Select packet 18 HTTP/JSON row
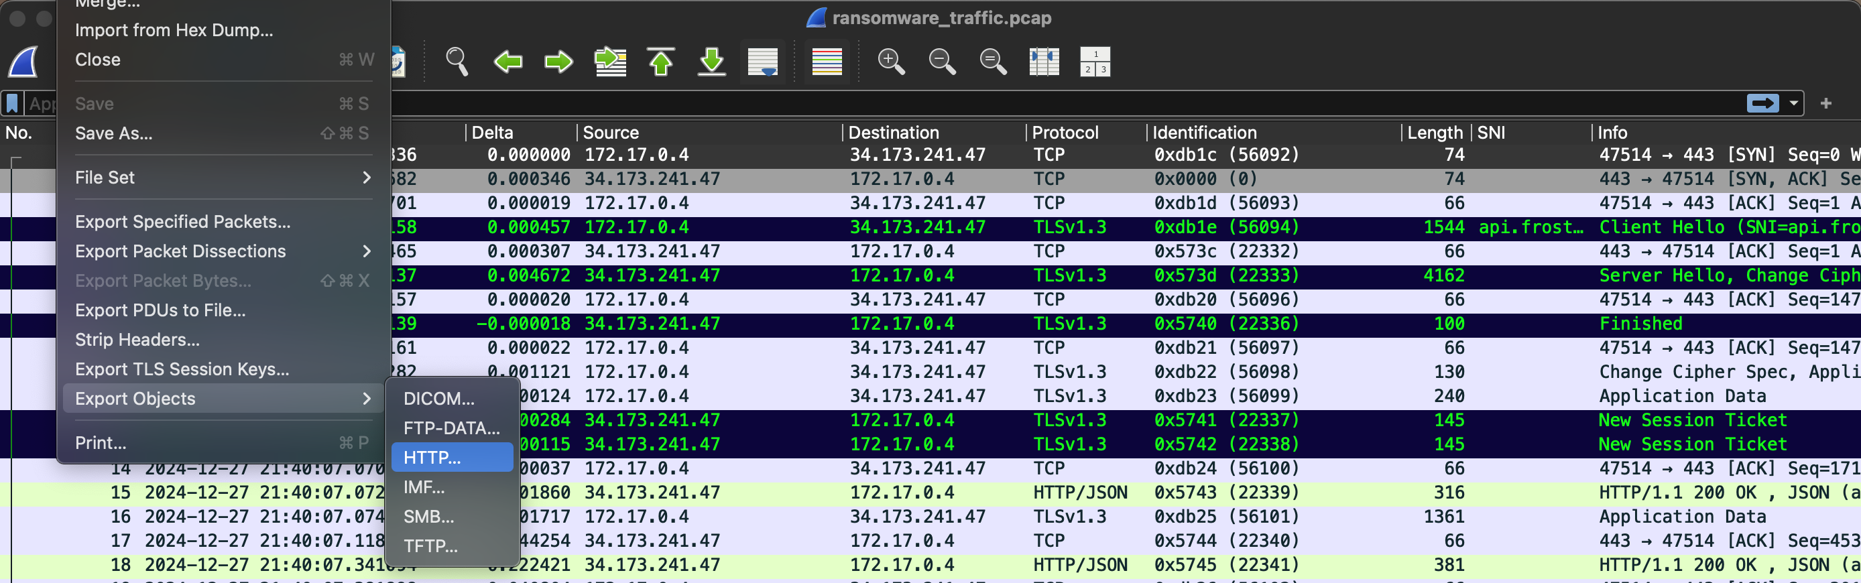Image resolution: width=1861 pixels, height=583 pixels. pos(930,565)
